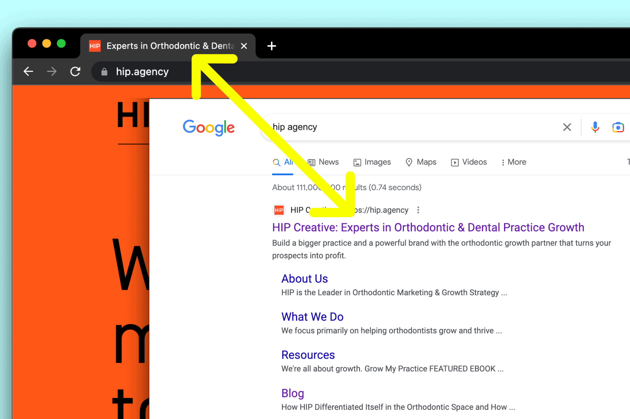Clear the Google search query
The width and height of the screenshot is (630, 419).
click(x=567, y=127)
